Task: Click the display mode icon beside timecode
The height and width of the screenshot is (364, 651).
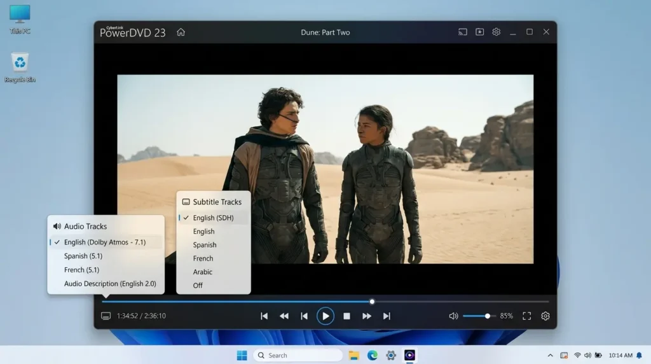Action: (106, 316)
